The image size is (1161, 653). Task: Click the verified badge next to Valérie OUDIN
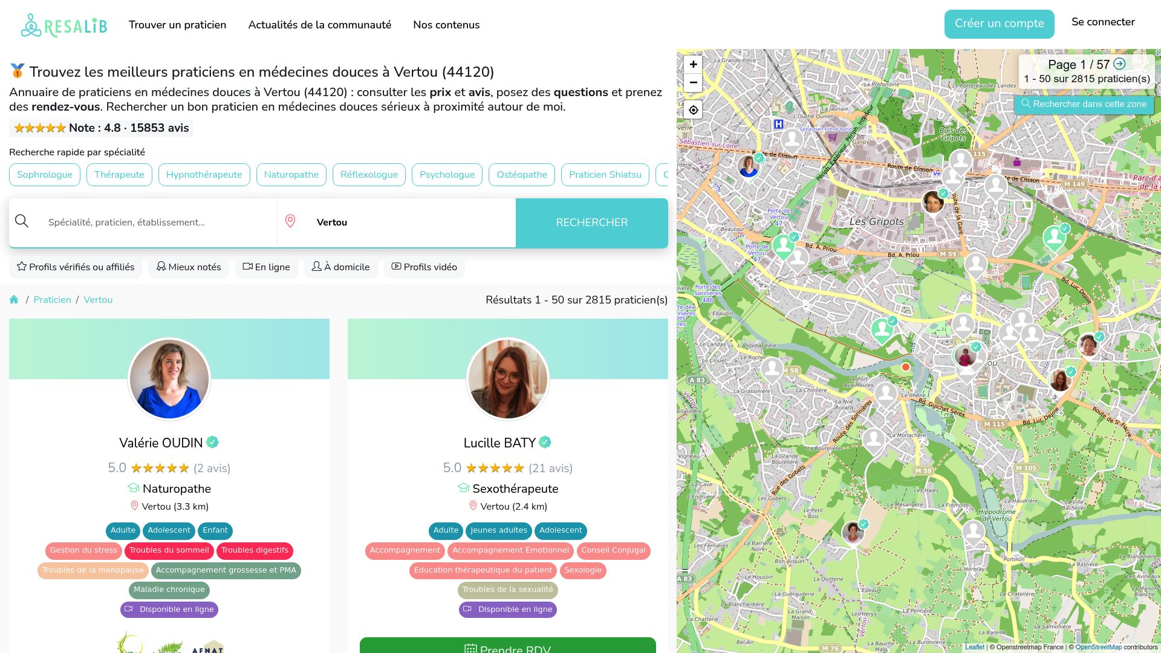click(212, 442)
